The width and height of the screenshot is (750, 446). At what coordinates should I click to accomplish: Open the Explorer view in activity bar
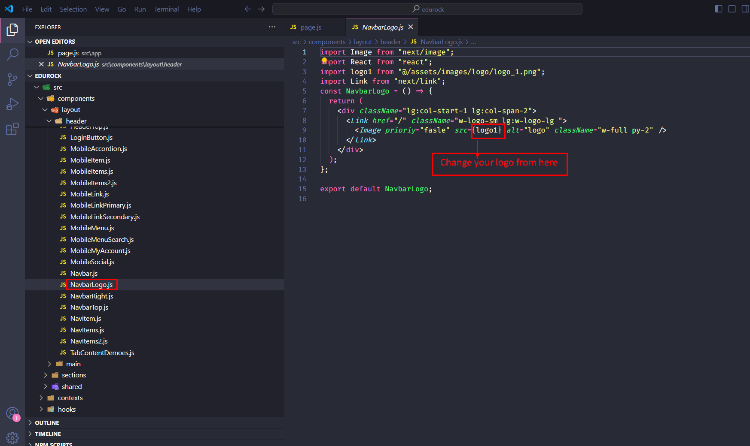tap(12, 30)
